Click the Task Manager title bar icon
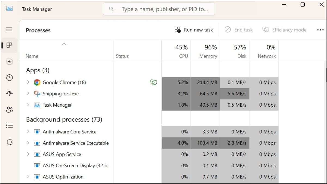327x184 pixels. (x=10, y=8)
